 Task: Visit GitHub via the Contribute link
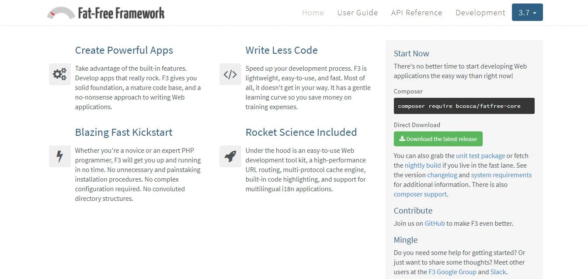click(434, 223)
